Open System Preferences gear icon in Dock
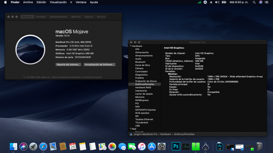The height and width of the screenshot is (153, 273). pyautogui.click(x=162, y=146)
